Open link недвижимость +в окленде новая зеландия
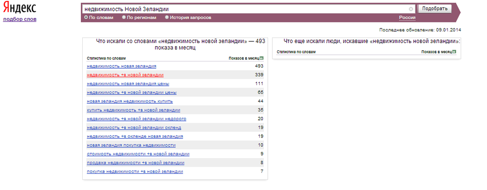This screenshot has height=190, width=487. pyautogui.click(x=135, y=136)
